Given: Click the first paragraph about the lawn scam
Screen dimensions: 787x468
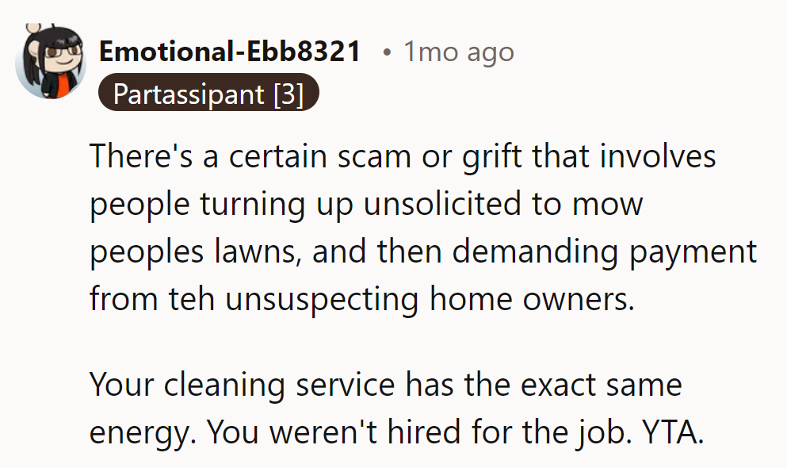Looking at the screenshot, I should [x=396, y=227].
